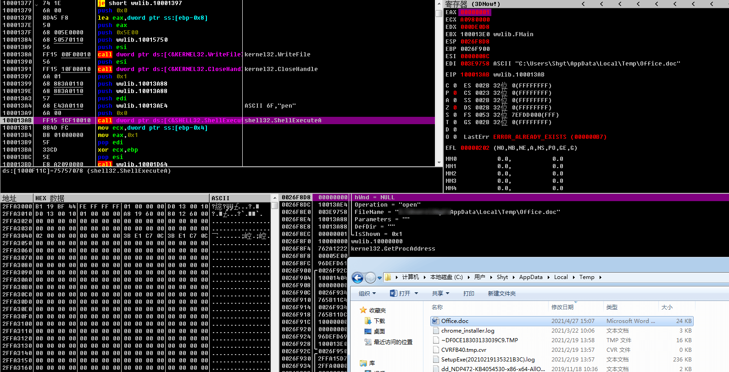Click the EDI register value 003E9758
729x372 pixels.
[475, 64]
